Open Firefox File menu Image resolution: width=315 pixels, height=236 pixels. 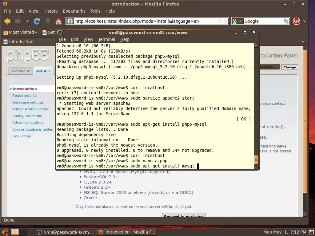[7, 11]
